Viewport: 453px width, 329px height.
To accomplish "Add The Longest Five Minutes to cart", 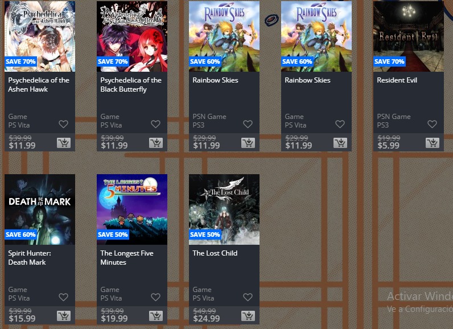I will (x=156, y=316).
